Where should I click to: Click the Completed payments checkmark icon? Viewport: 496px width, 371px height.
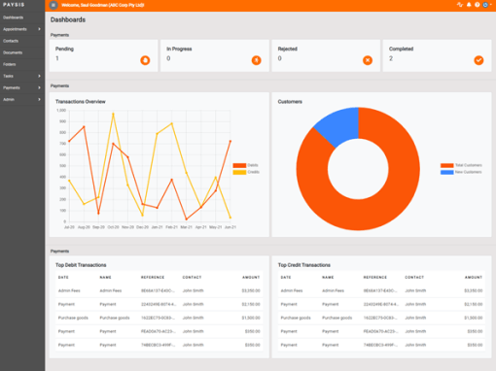[x=478, y=60]
